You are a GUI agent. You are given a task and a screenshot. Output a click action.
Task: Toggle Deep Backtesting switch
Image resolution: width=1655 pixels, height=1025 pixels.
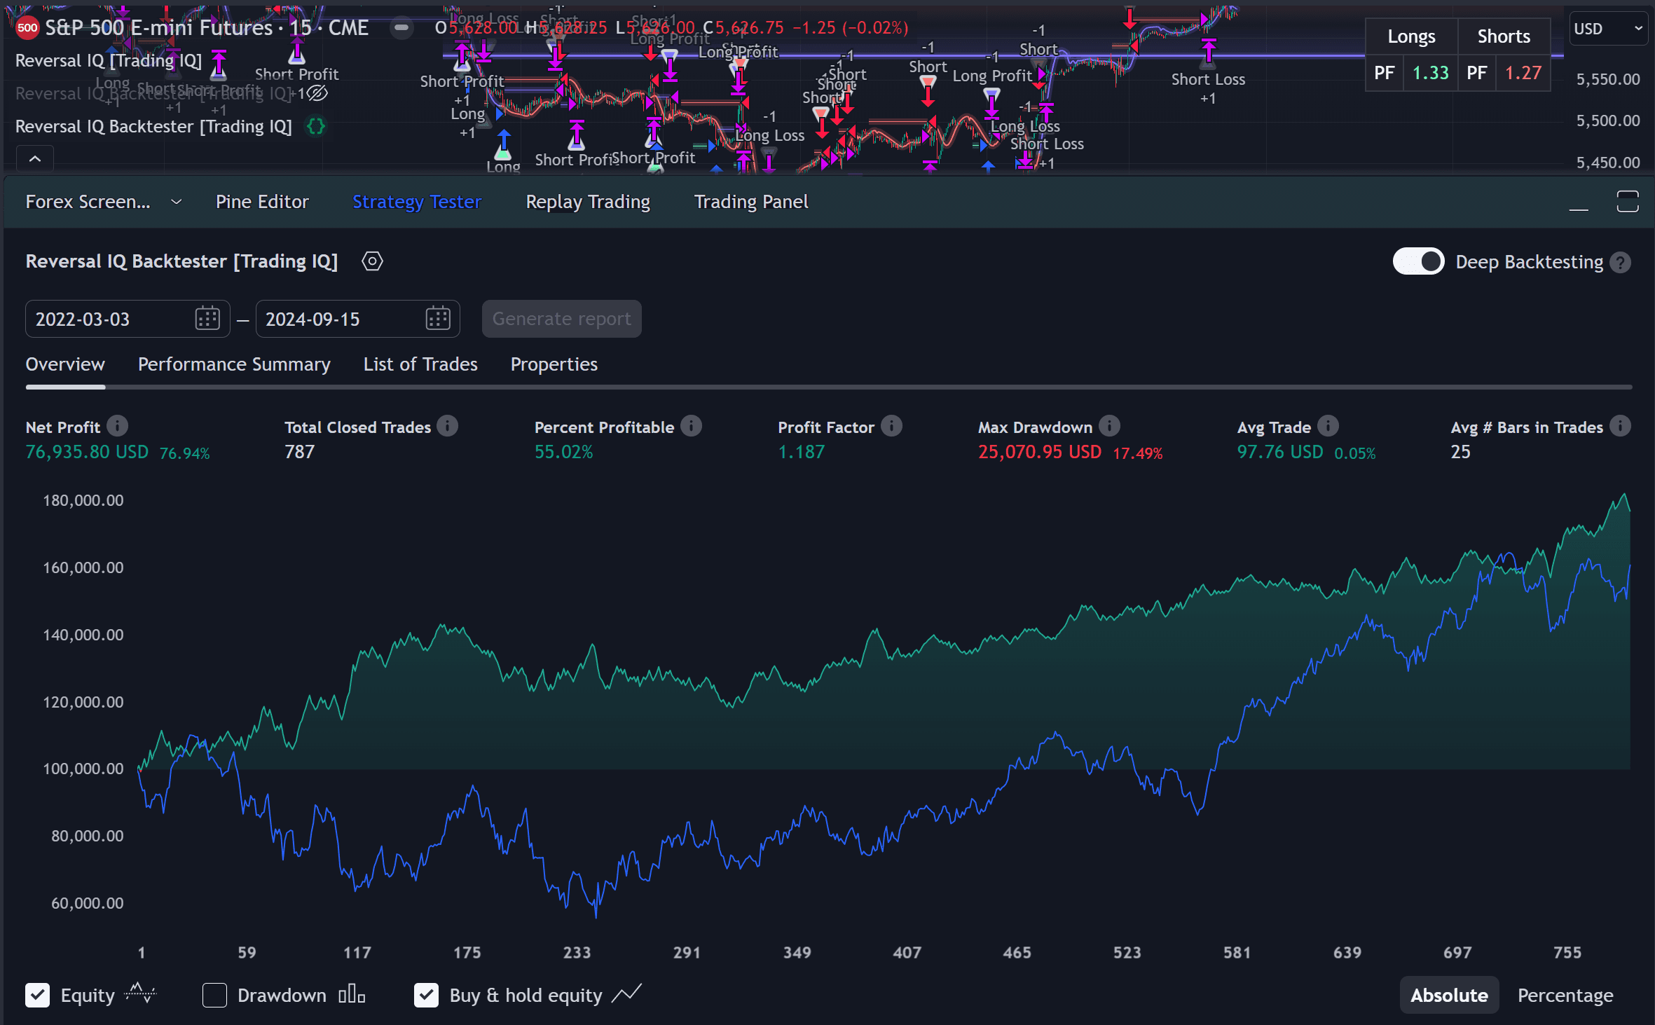[1418, 262]
